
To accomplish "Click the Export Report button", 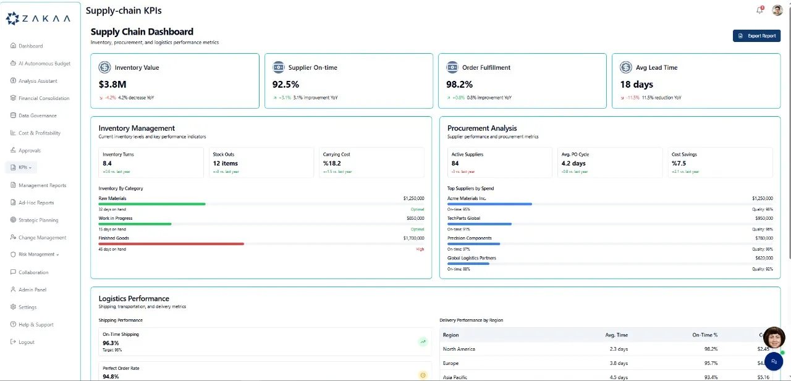I will tap(756, 36).
